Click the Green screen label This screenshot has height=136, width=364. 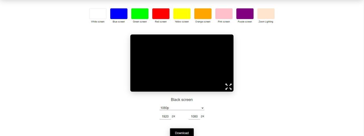pyautogui.click(x=140, y=22)
